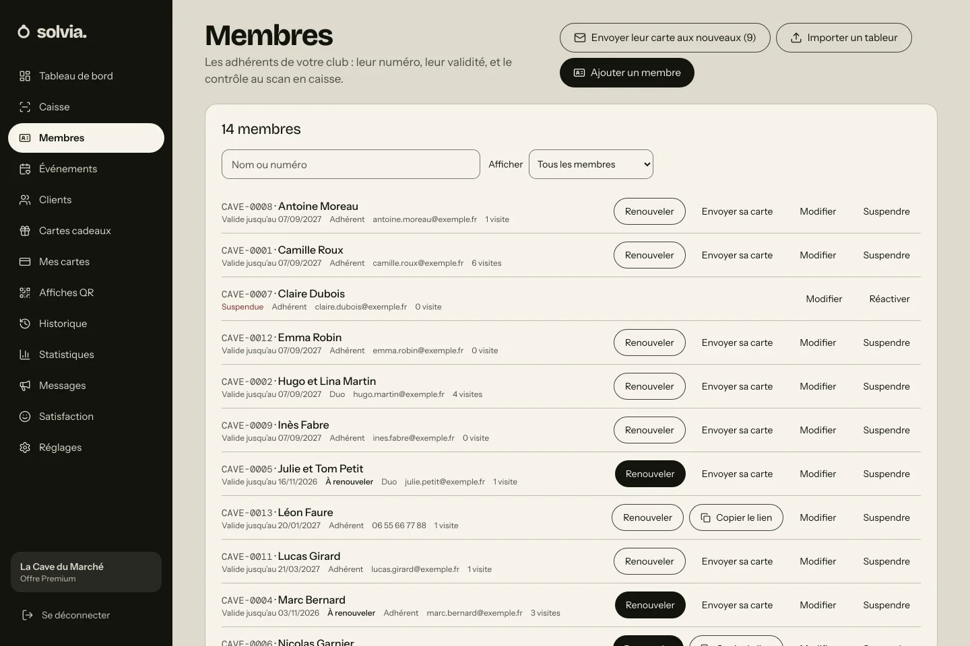Click the Statistiques chart icon
The height and width of the screenshot is (646, 970).
[x=25, y=355]
